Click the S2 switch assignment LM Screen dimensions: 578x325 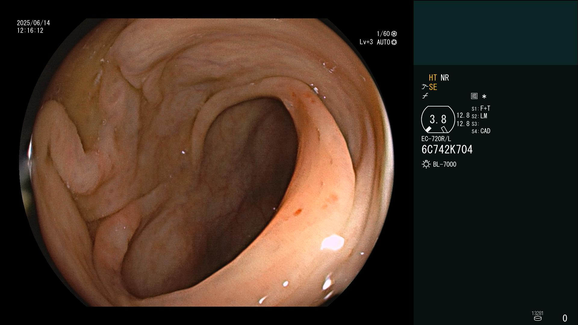479,116
